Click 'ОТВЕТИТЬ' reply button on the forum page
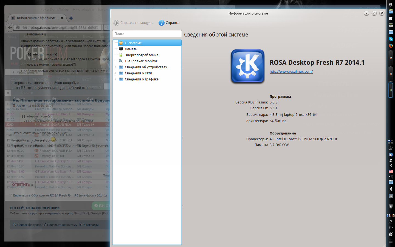Screen dimensions: 395x247 pos(22,185)
